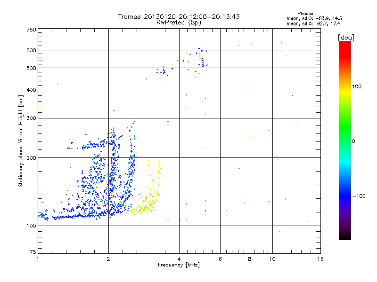Click the phase colorbar gradient
Screen dimensions: 377x282
(345, 140)
